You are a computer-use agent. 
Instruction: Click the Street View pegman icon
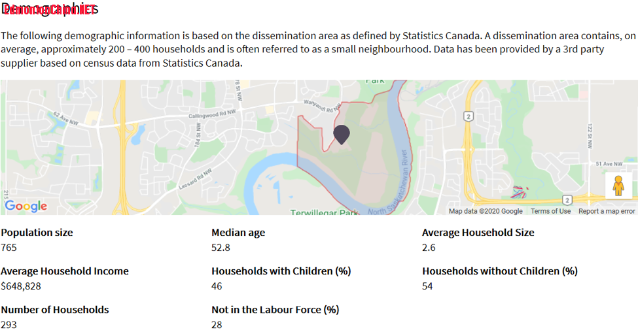pyautogui.click(x=618, y=186)
